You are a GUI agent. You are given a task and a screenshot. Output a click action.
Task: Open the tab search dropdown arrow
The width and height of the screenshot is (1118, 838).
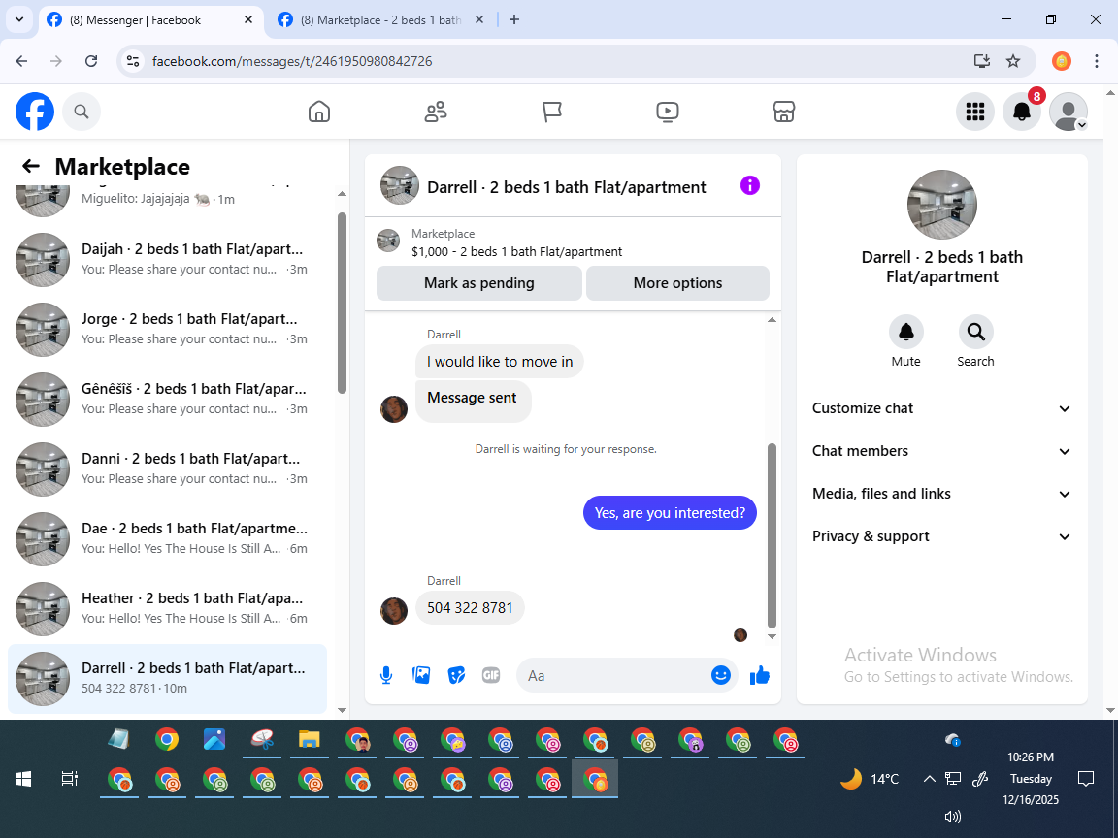19,20
